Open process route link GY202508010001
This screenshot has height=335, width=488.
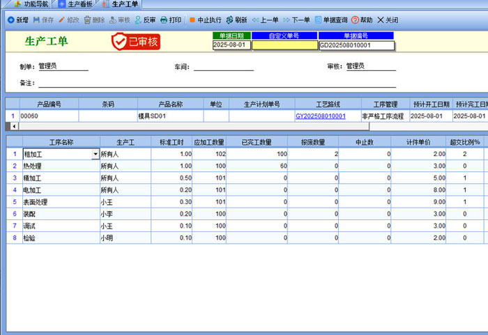click(320, 116)
